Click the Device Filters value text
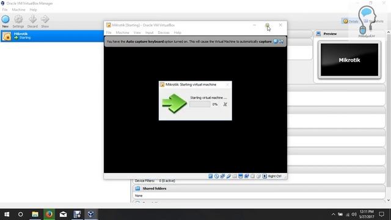Screen dimensions: 391x220 point(167,181)
